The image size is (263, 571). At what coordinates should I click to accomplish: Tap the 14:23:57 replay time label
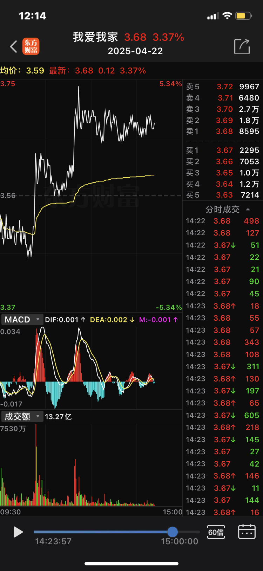(53, 541)
